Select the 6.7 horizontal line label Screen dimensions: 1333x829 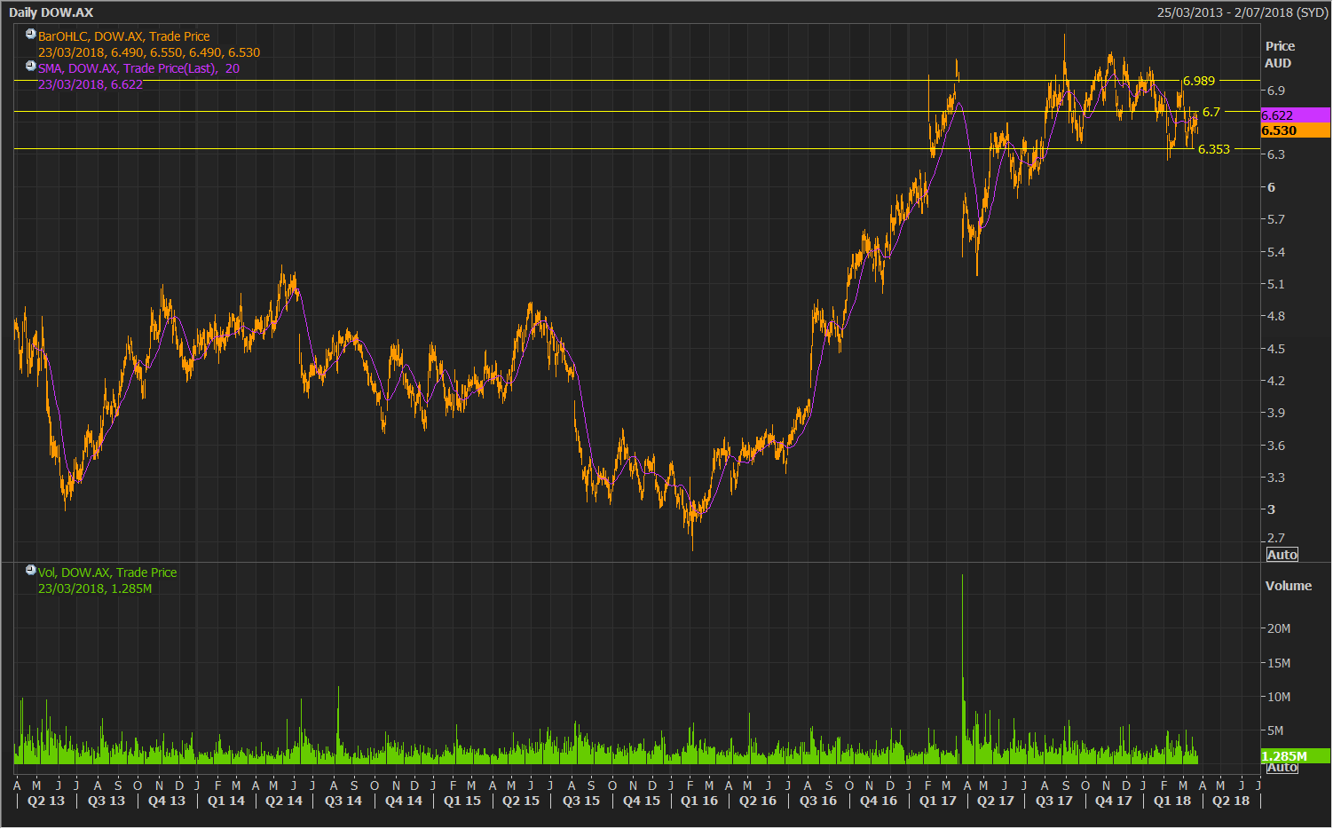pos(1211,112)
